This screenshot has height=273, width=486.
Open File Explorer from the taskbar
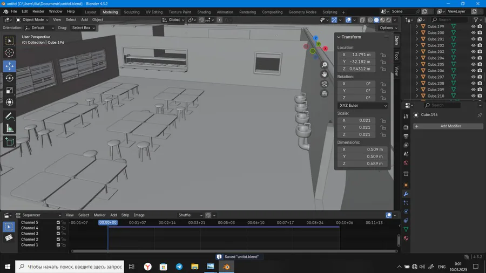coord(194,267)
